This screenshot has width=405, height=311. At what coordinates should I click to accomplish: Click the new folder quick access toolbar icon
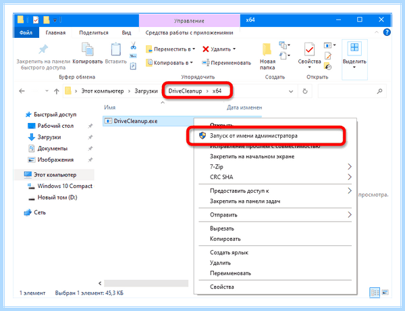[x=46, y=20]
